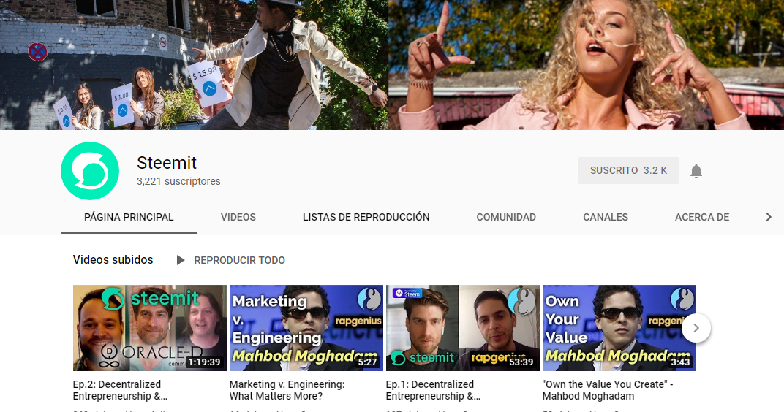Screen dimensions: 784x412
Task: Open the Videos subidos section heading
Action: pos(113,259)
